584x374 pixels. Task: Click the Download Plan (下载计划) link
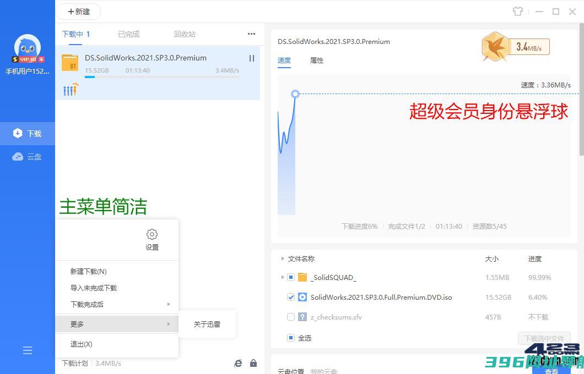click(75, 363)
